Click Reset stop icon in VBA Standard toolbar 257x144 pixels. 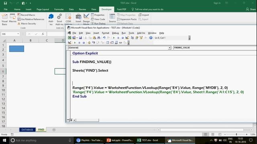click(122, 38)
